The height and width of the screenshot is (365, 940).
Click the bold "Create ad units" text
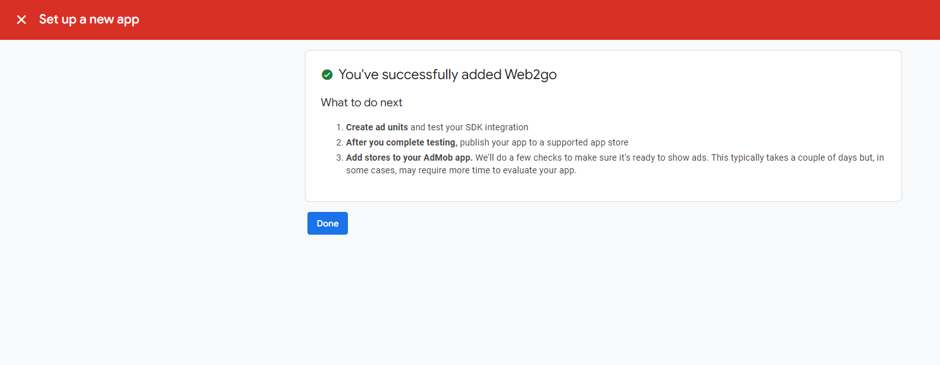[x=377, y=127]
